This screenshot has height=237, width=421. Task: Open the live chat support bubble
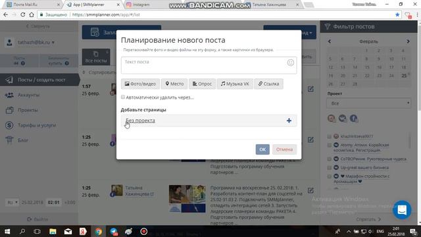402,210
